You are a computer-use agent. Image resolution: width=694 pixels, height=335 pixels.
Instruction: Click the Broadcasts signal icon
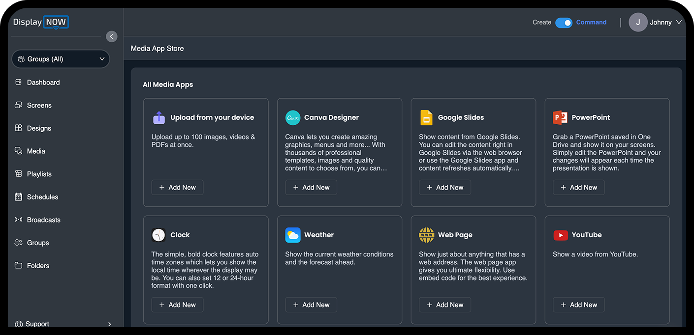19,220
